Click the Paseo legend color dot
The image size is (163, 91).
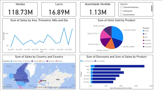pyautogui.click(x=143, y=31)
